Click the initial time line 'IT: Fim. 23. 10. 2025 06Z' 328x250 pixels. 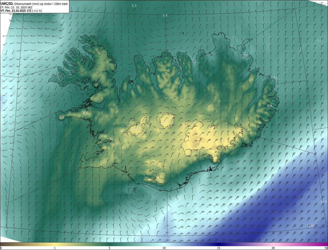click(x=16, y=7)
